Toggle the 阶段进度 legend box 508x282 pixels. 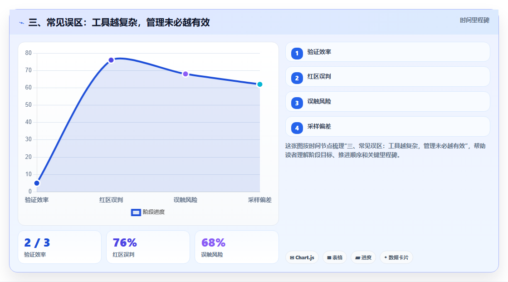coord(136,213)
